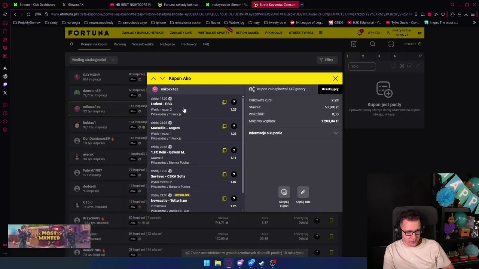
Task: Reload the page in browser
Action: tap(28, 14)
